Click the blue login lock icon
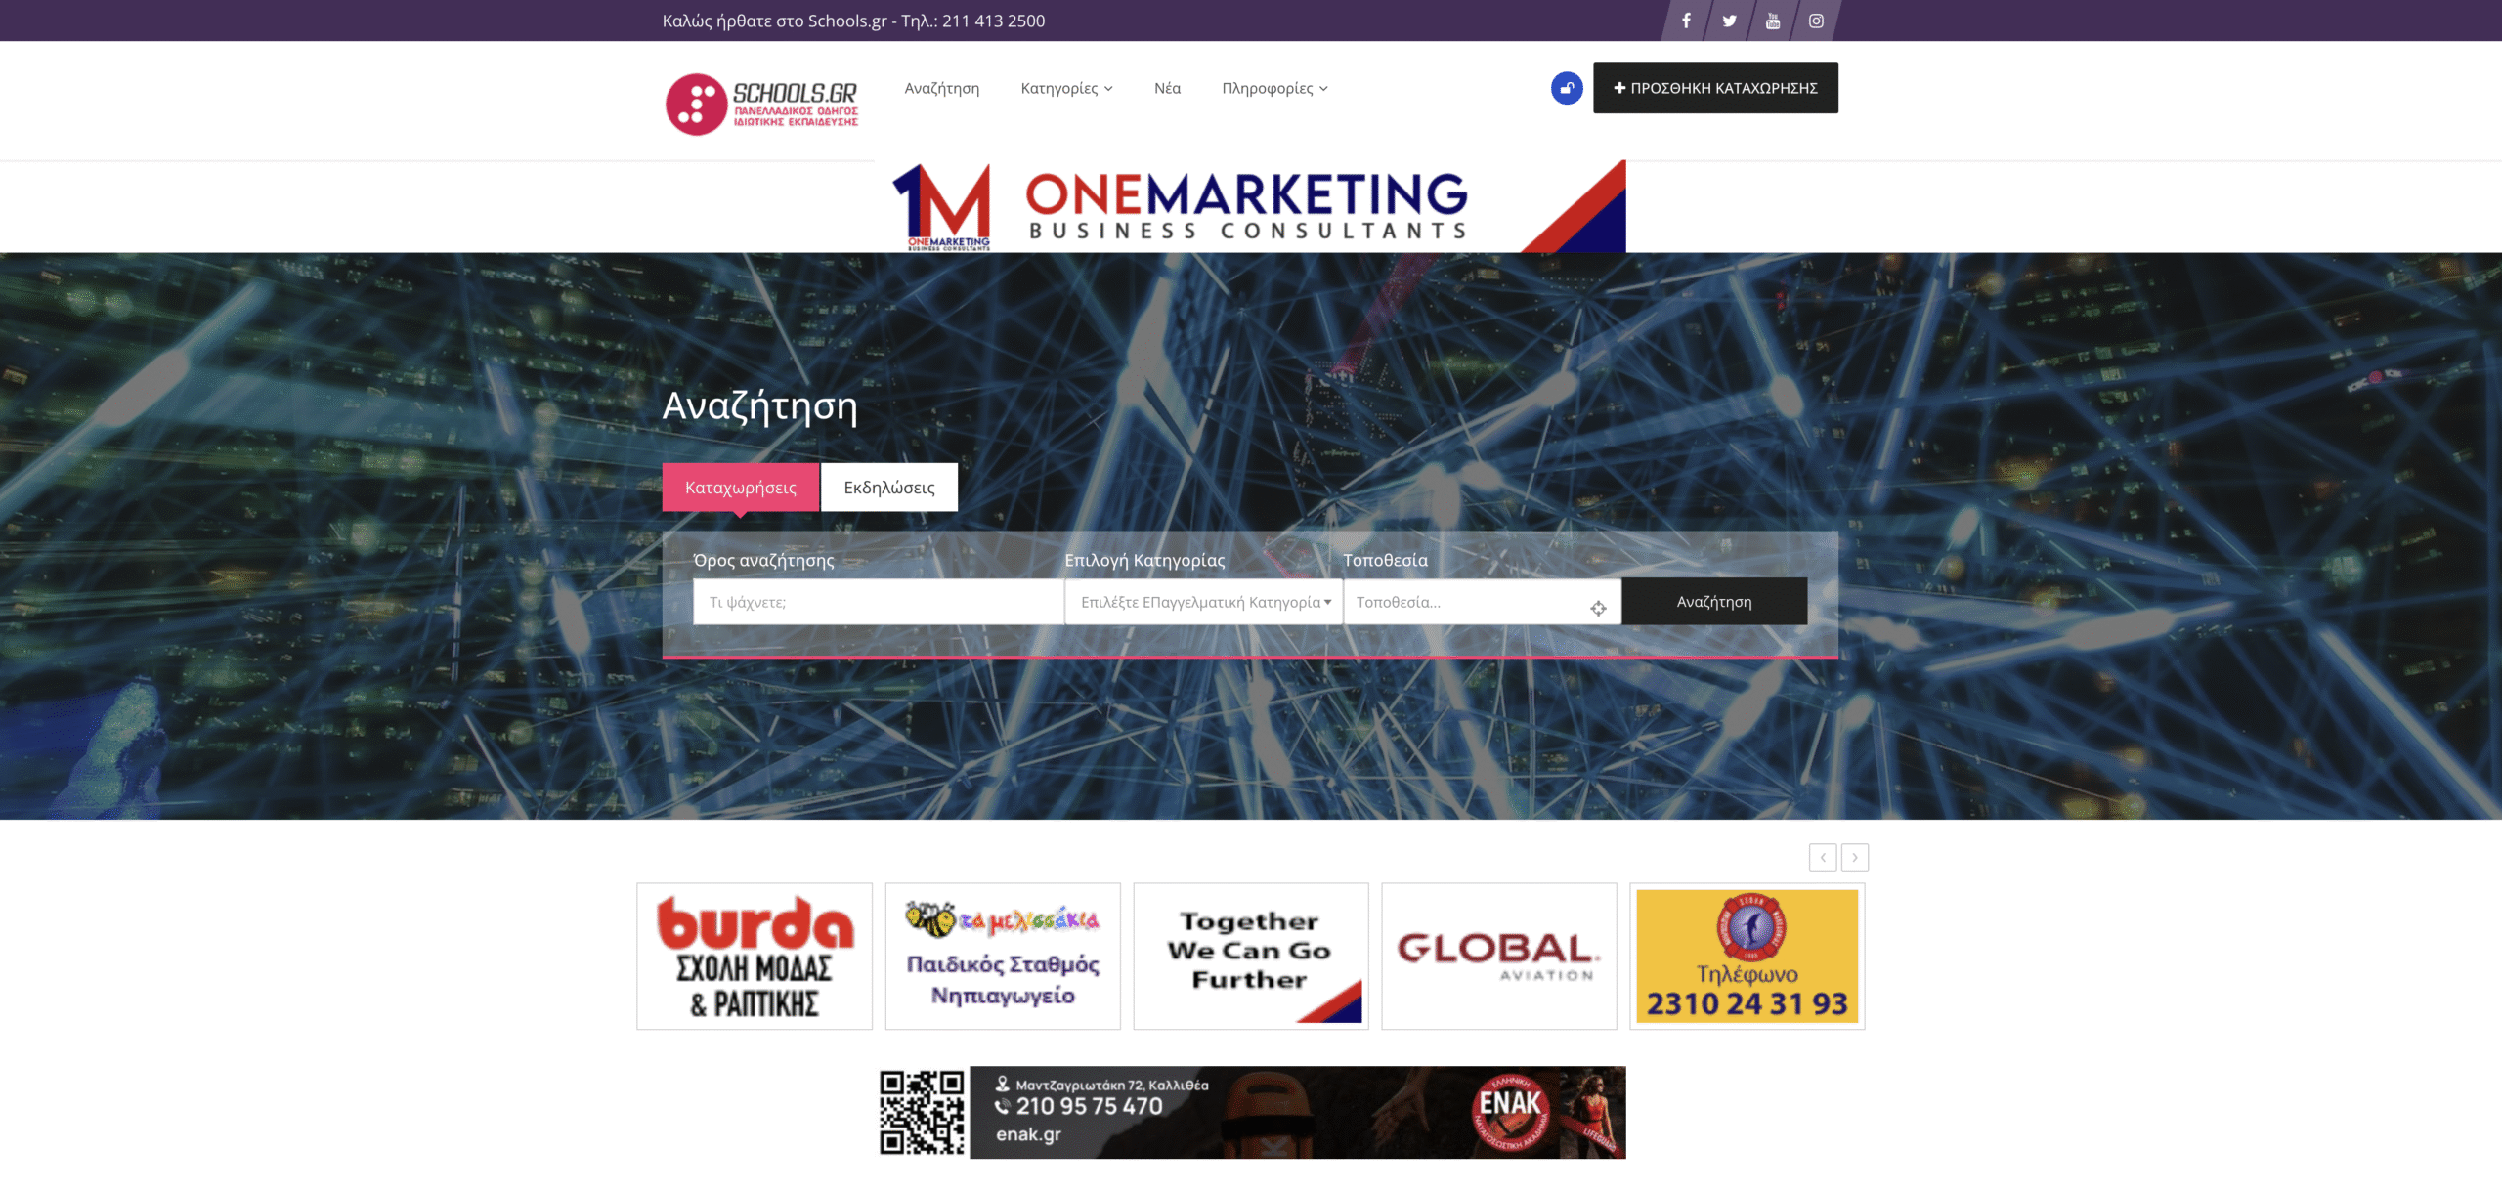 point(1567,88)
